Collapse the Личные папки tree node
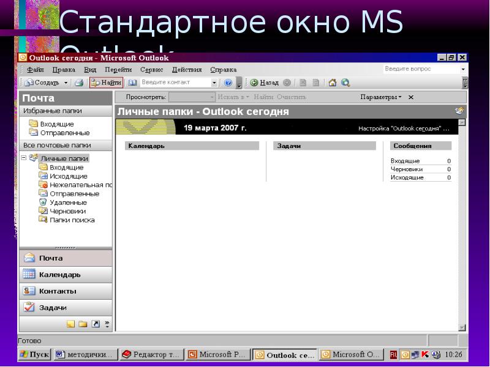This screenshot has height=367, width=490. coord(24,158)
